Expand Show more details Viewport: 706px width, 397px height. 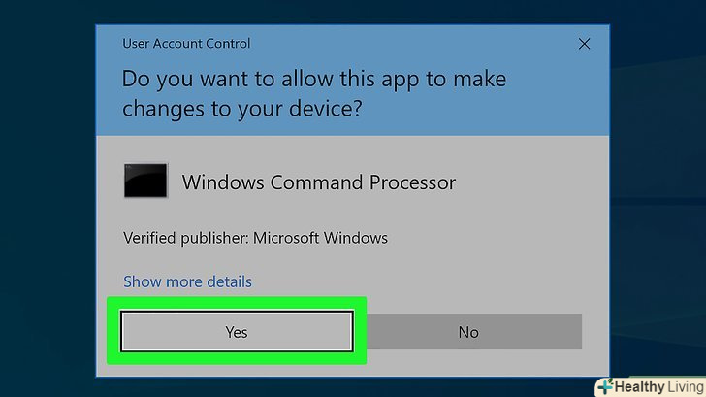click(187, 281)
